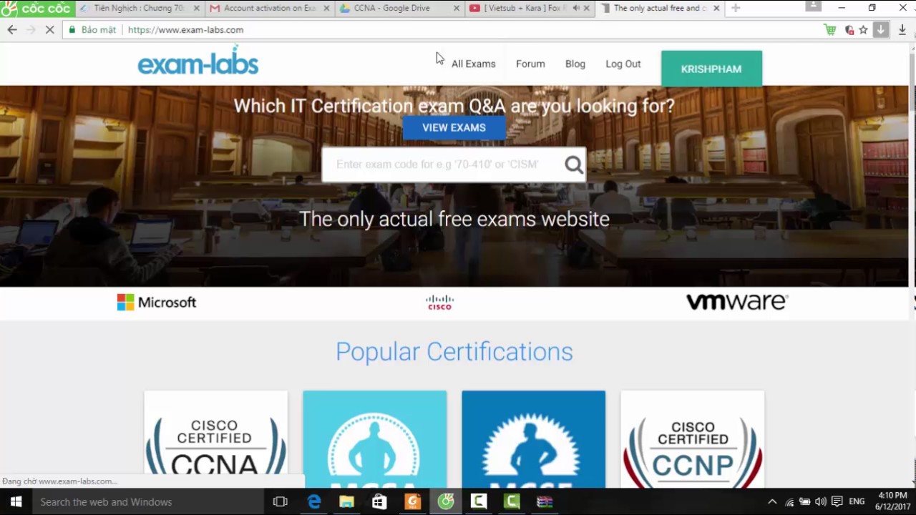Click the Windows taskbar search box
The image size is (916, 515).
tap(148, 501)
